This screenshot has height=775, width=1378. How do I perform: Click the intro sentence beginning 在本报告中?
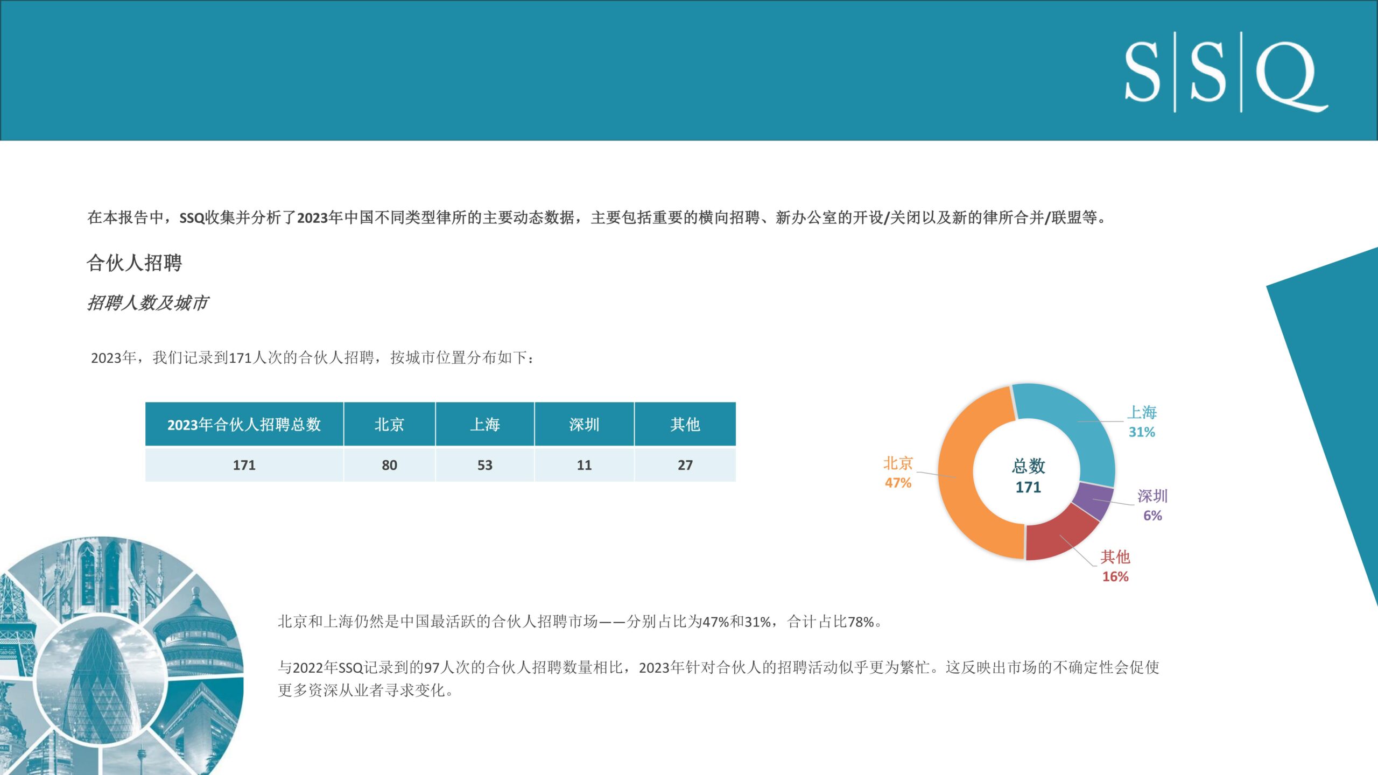(597, 217)
